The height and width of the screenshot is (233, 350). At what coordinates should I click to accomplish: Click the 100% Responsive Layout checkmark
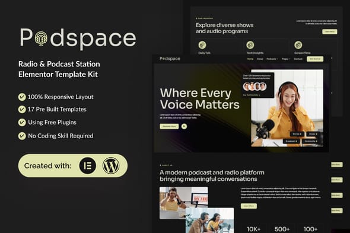click(x=22, y=97)
